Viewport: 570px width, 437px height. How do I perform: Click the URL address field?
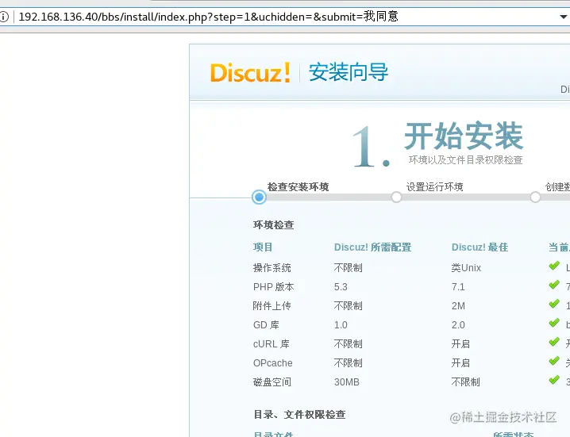coord(285,17)
